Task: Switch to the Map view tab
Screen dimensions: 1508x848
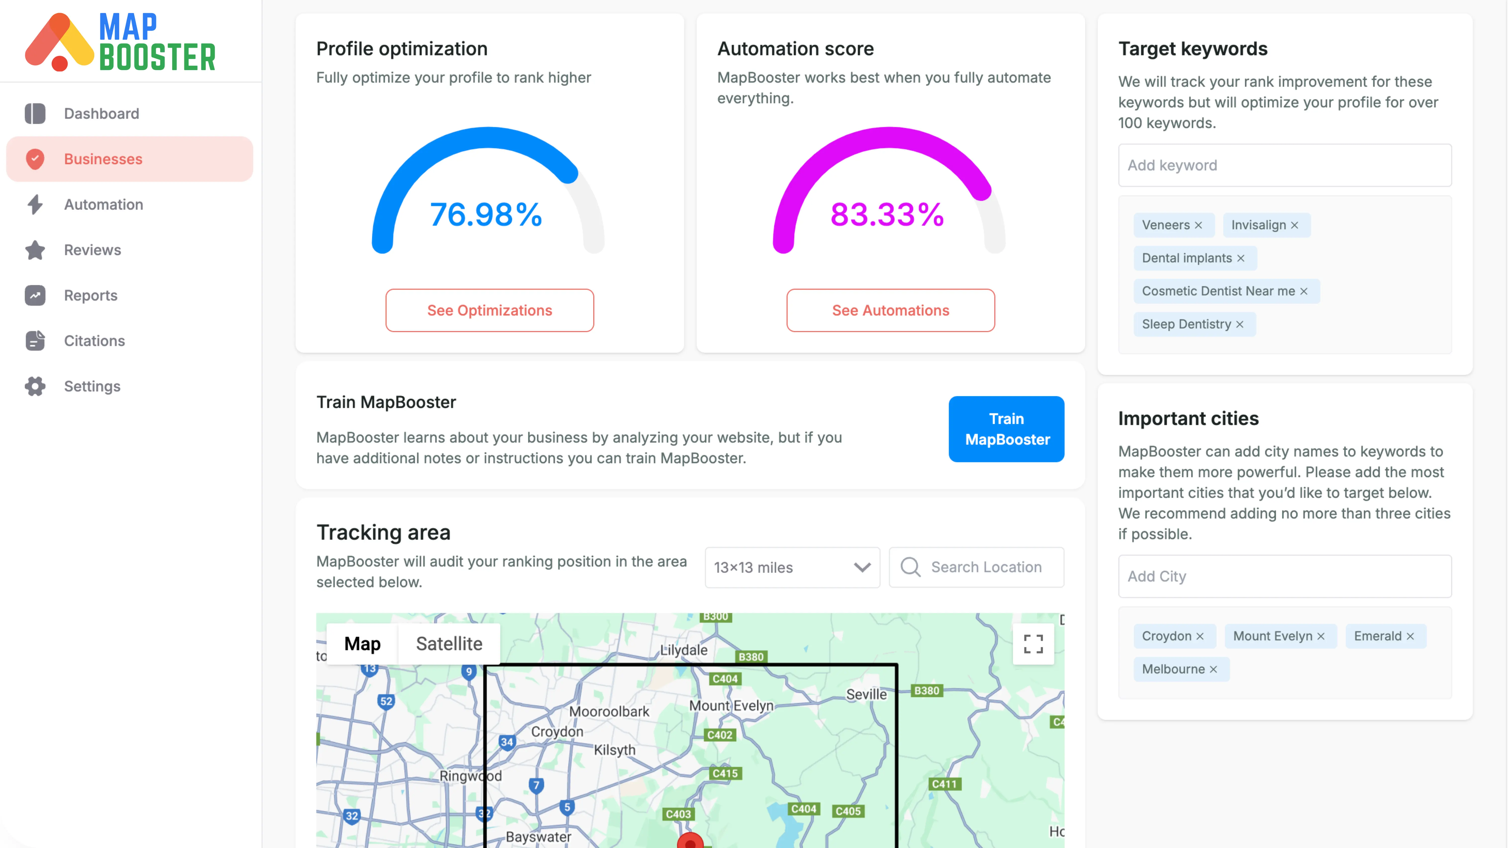Action: coord(362,644)
